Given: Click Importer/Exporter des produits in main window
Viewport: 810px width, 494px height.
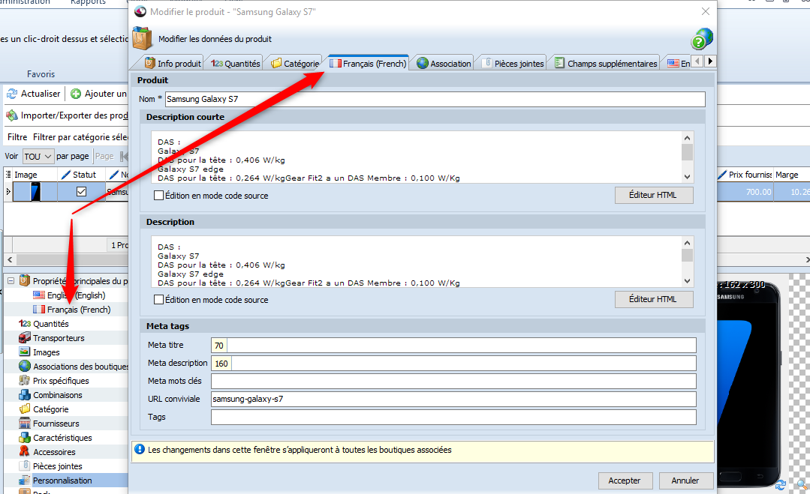Looking at the screenshot, I should click(x=67, y=115).
